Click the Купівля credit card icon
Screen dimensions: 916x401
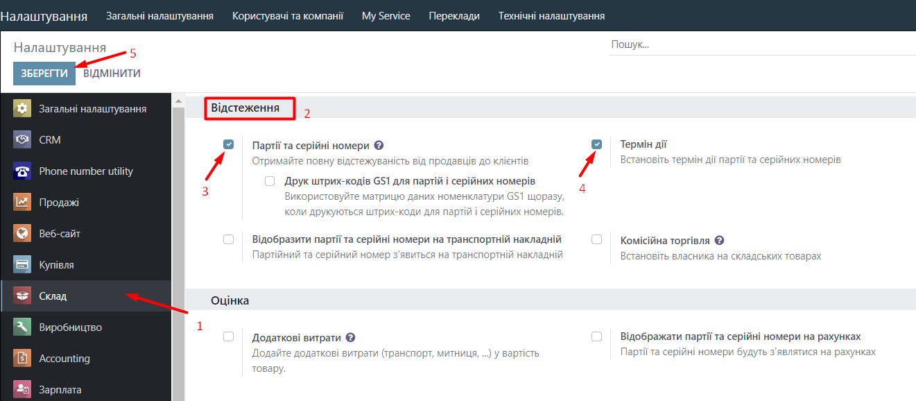(x=22, y=265)
